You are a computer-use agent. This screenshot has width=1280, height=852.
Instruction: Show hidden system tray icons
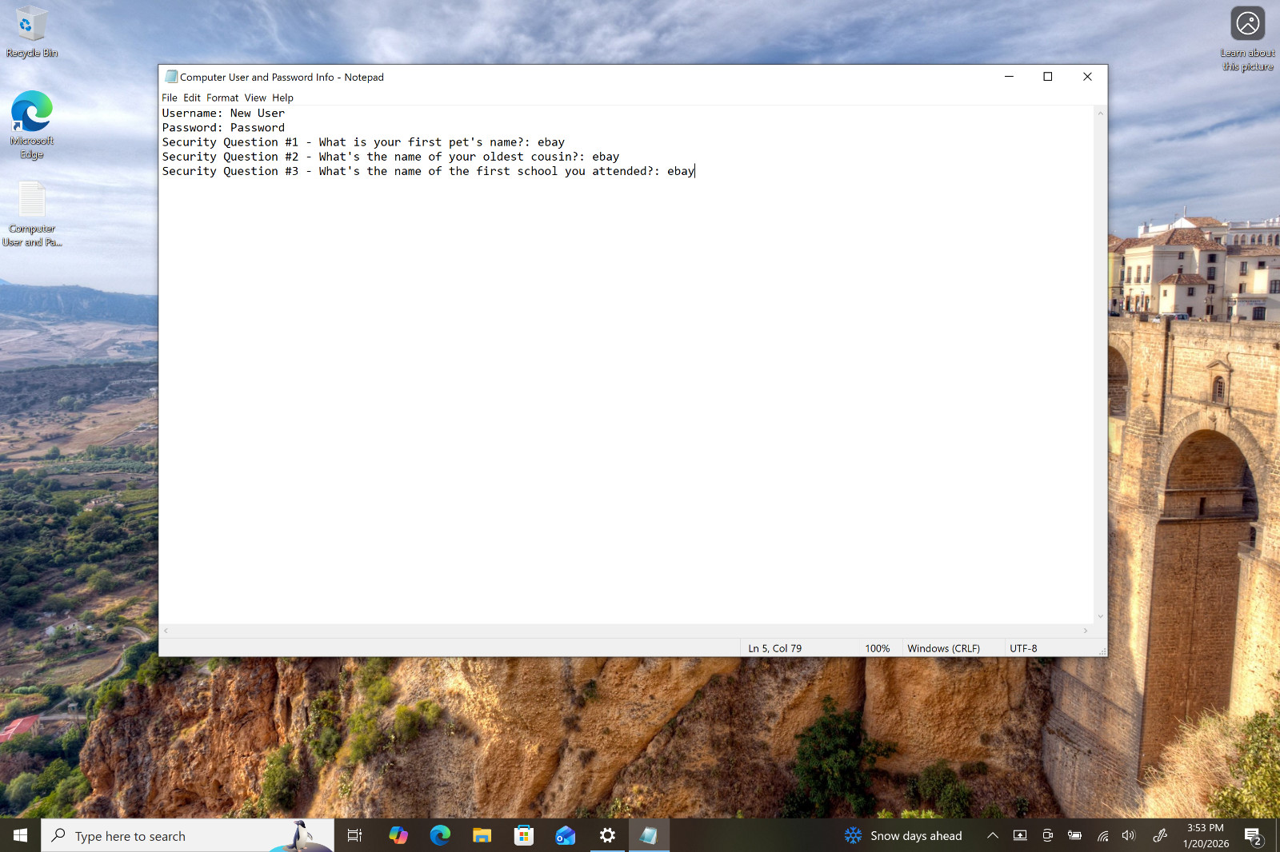(993, 835)
